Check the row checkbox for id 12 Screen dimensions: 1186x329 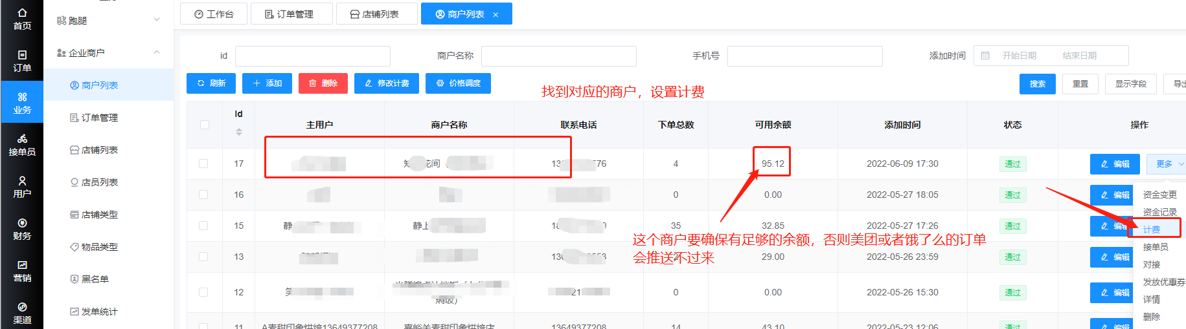pyautogui.click(x=203, y=292)
